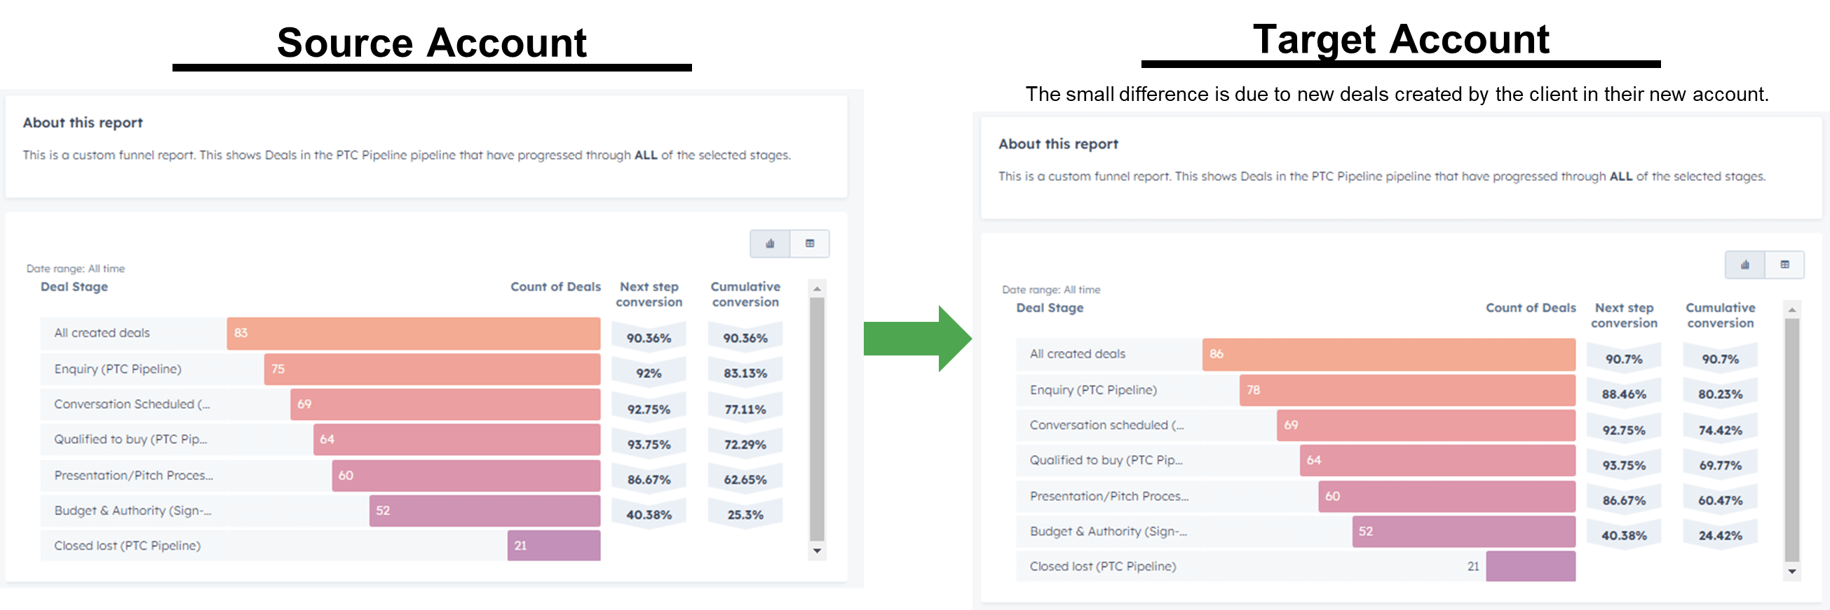Click the 86 All created deals bar
1830x610 pixels.
pos(1389,354)
